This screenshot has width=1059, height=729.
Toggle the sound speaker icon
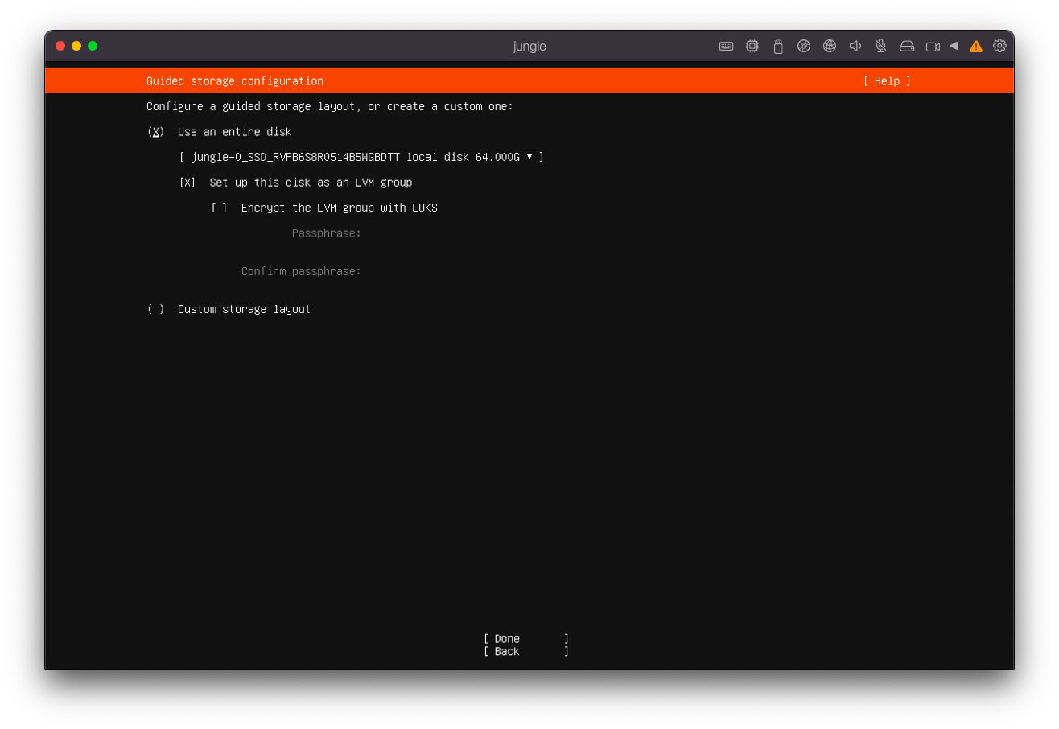[855, 47]
